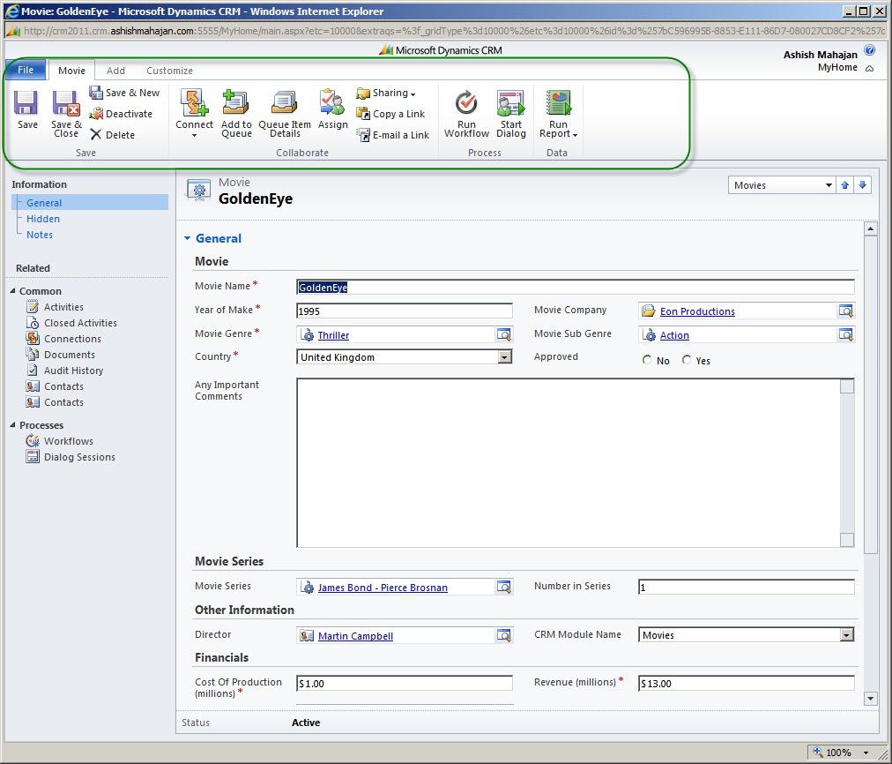Go to previous record with up arrow
This screenshot has width=892, height=764.
[844, 185]
